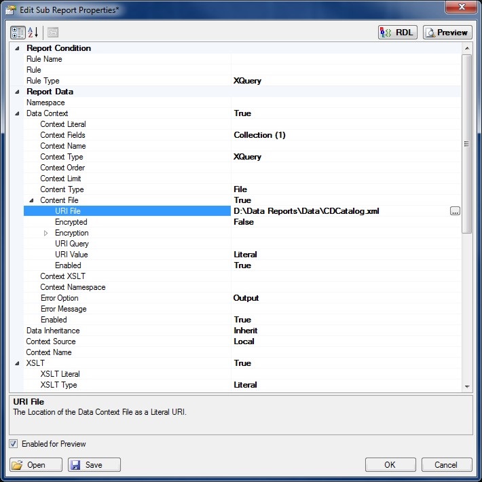Image resolution: width=482 pixels, height=482 pixels.
Task: Click the Alphabetical sort icon
Action: tap(34, 33)
